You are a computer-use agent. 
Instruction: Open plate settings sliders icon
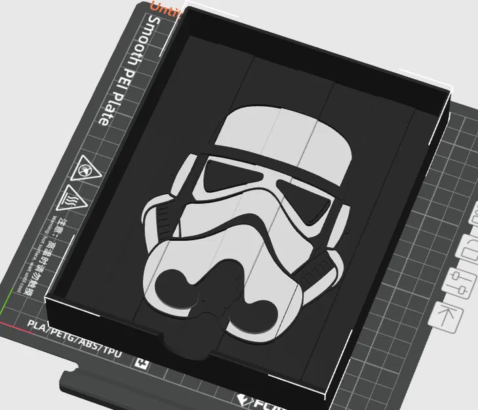tap(460, 284)
